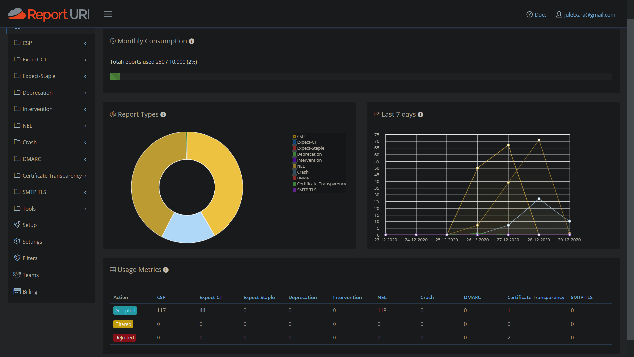
Task: Click the Usage Metrics info icon
Action: tap(166, 270)
